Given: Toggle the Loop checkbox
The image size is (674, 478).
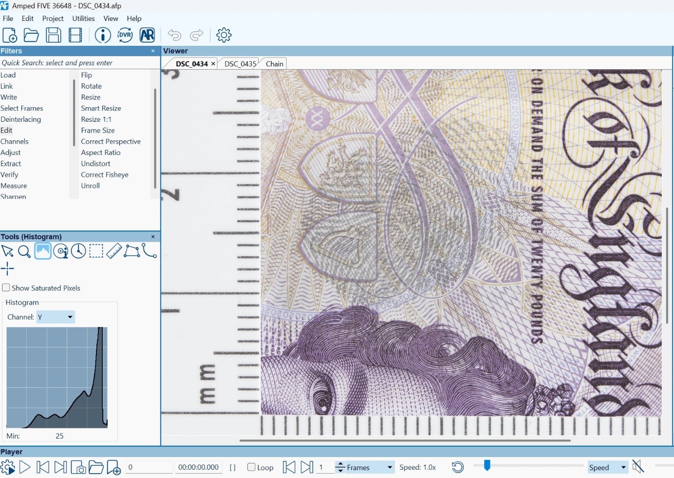Looking at the screenshot, I should [251, 467].
